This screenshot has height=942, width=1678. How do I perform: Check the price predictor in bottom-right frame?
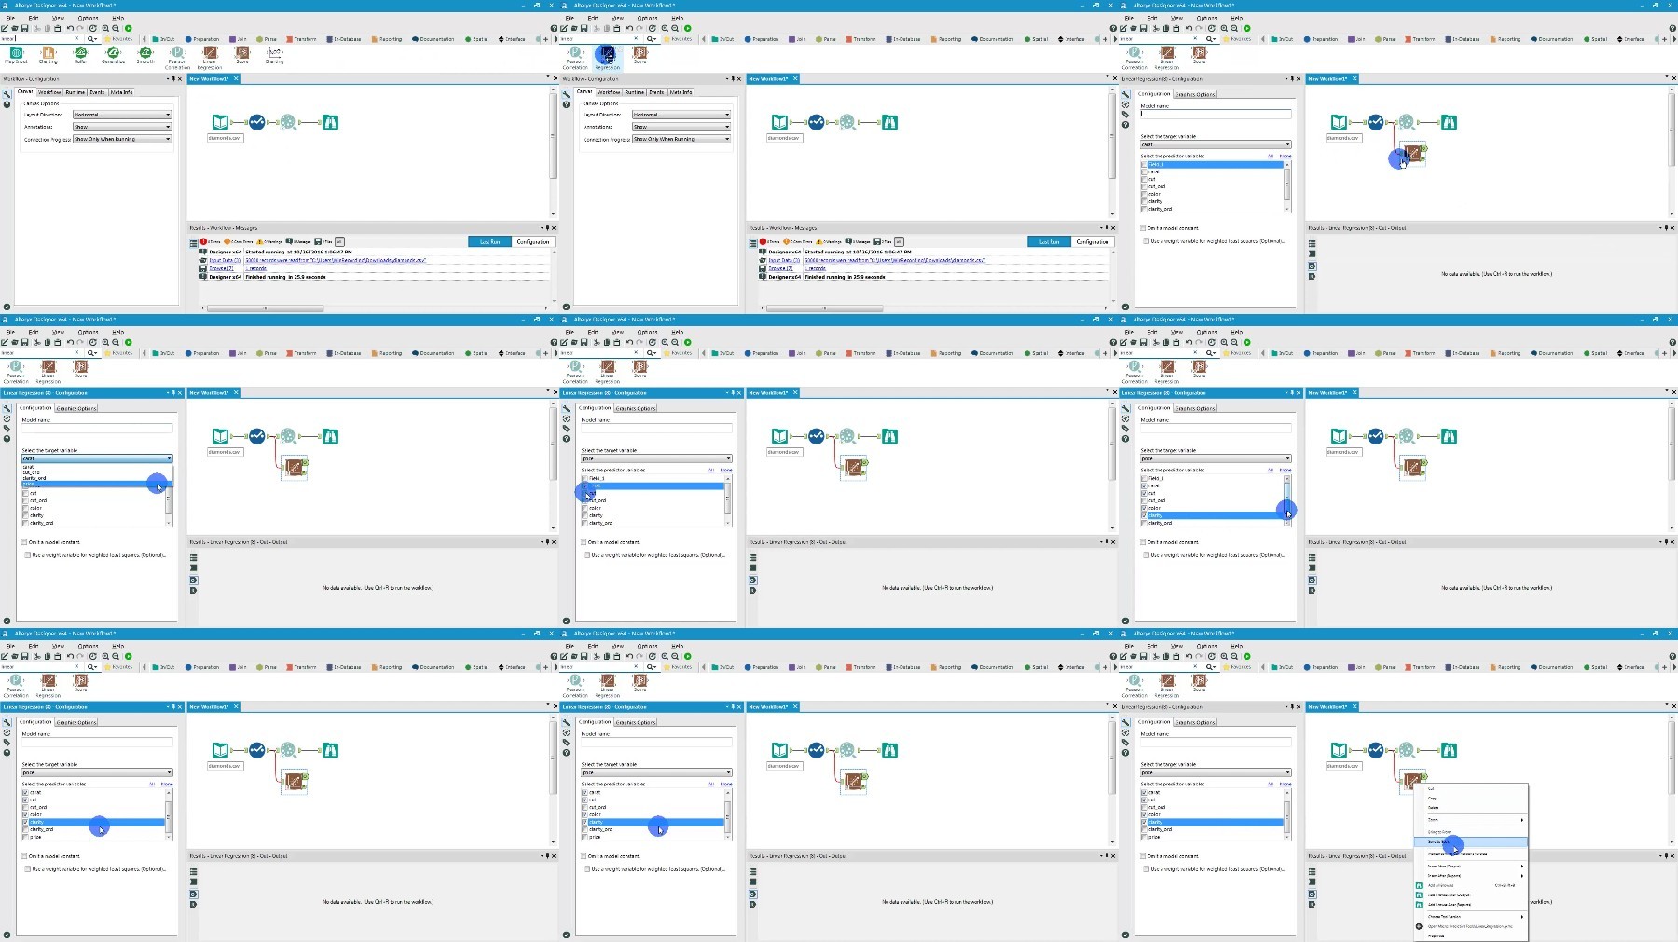[1144, 837]
